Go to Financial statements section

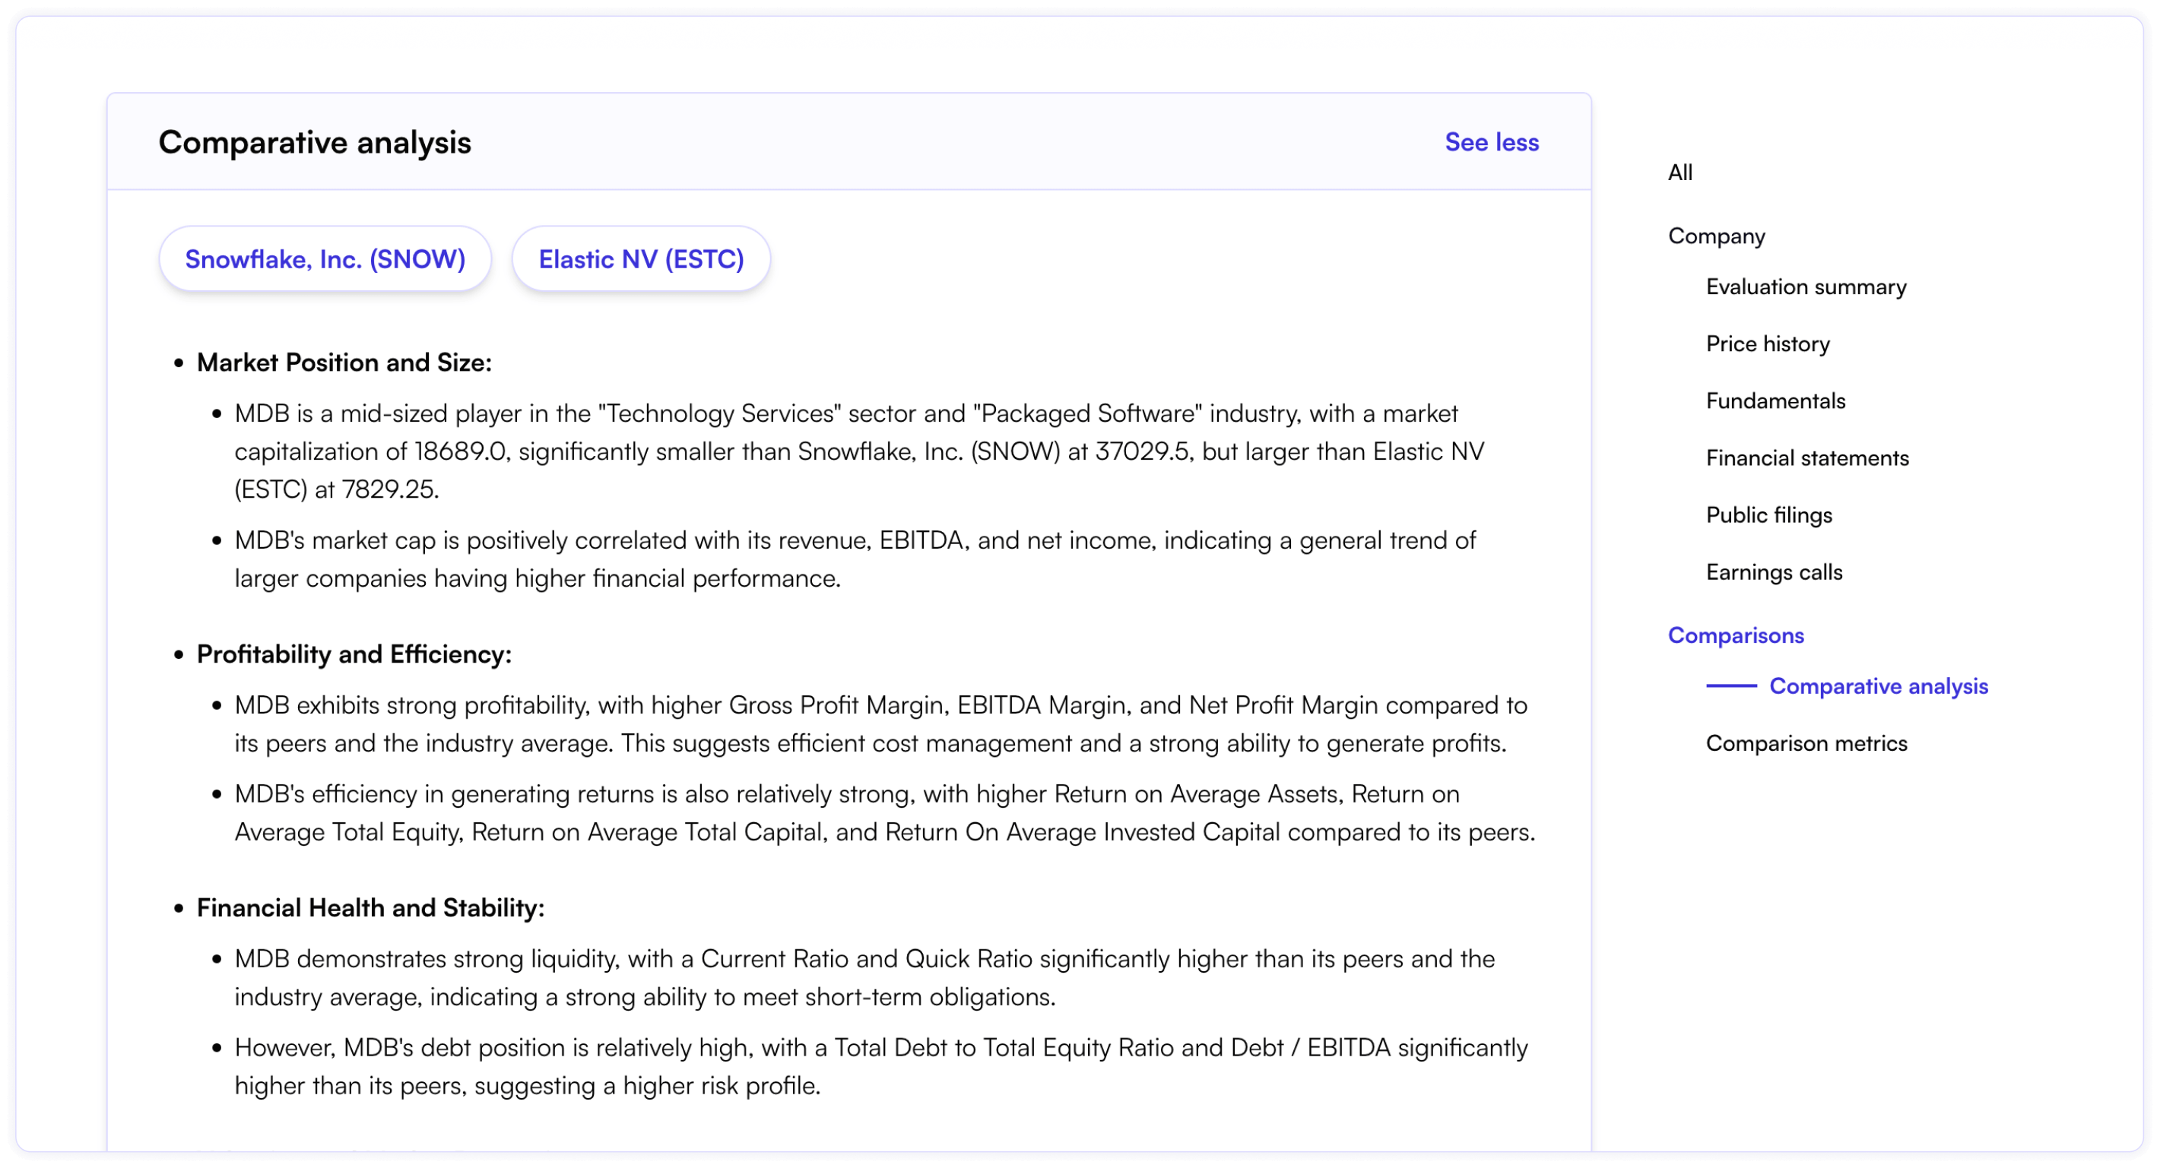[1807, 457]
